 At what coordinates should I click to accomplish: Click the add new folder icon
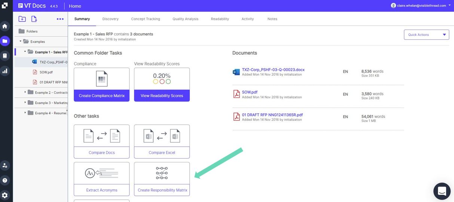(22, 19)
